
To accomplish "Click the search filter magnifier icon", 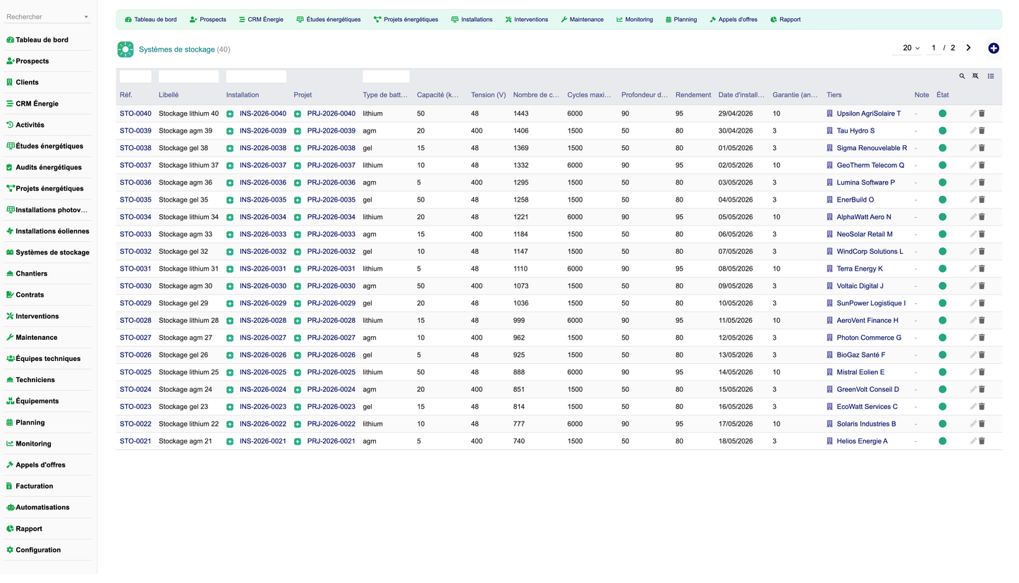I will 962,76.
